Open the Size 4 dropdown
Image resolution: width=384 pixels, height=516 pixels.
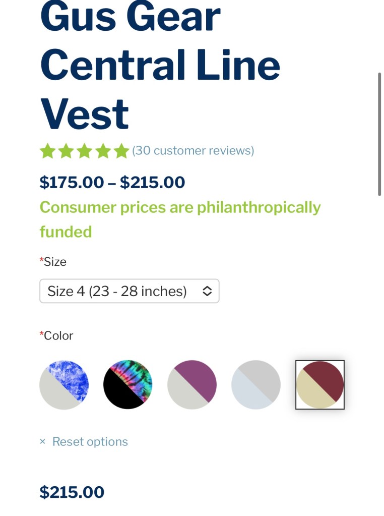129,291
